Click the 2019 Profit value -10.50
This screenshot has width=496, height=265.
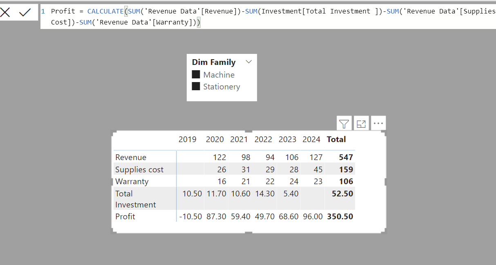(x=190, y=216)
